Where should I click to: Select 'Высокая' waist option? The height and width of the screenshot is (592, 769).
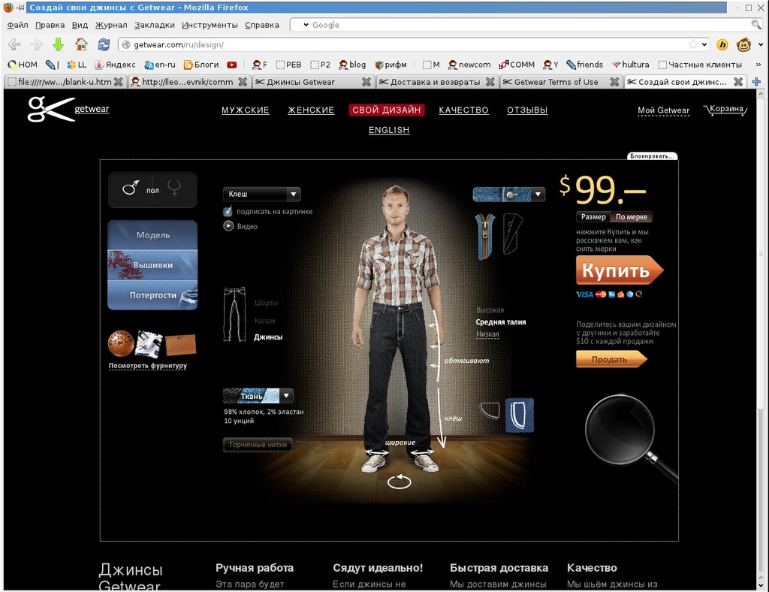pos(490,310)
